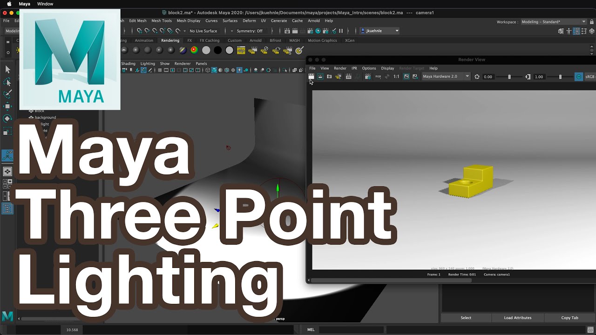Toggle use all lights bulb in viewport toolbar
This screenshot has height=335, width=596.
(x=239, y=70)
